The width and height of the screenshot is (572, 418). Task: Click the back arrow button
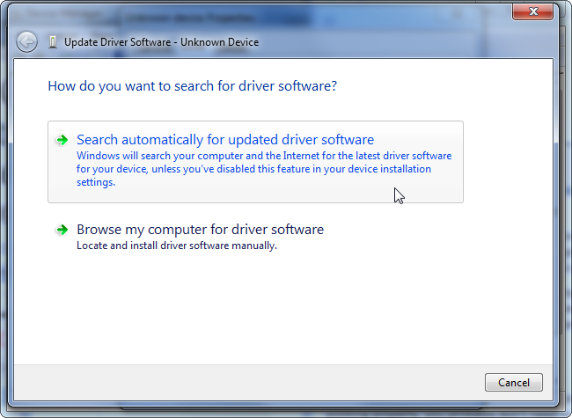(27, 41)
